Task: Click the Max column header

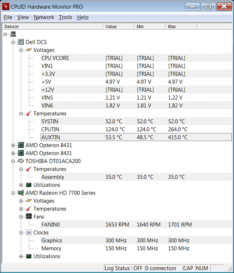Action: click(x=181, y=27)
